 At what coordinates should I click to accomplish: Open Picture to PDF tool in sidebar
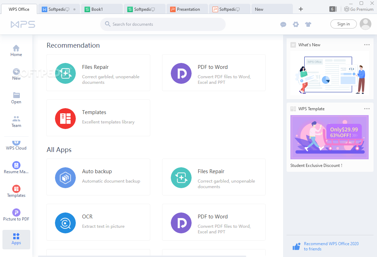[16, 215]
